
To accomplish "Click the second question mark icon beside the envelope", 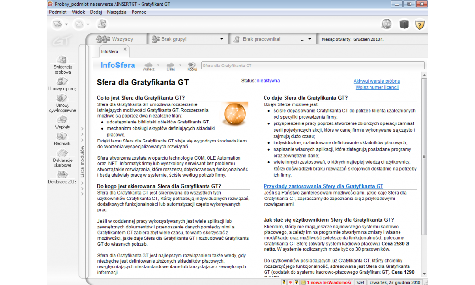I will [296, 282].
